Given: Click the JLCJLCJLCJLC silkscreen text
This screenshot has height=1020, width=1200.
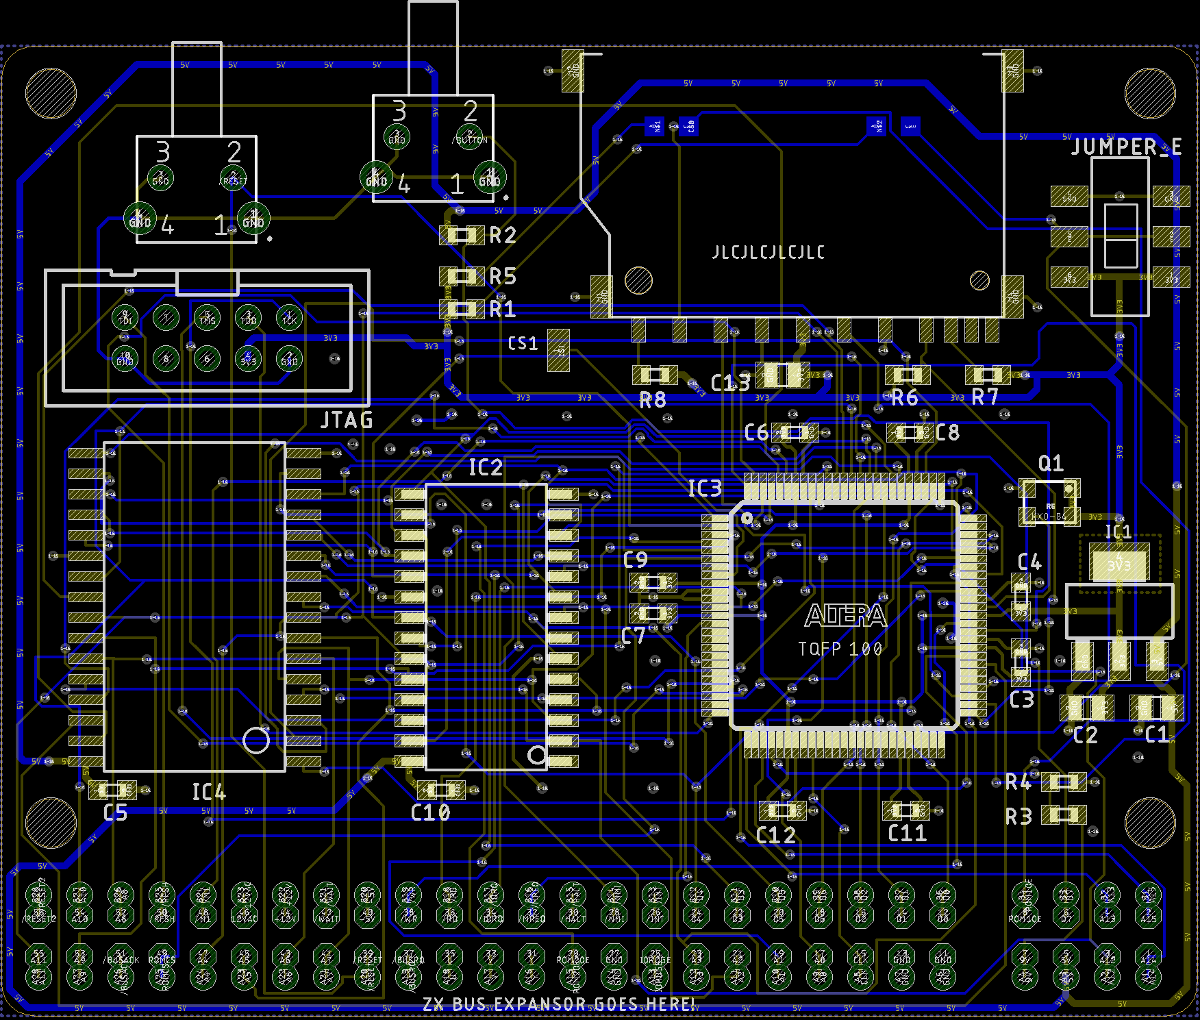Looking at the screenshot, I should [768, 252].
